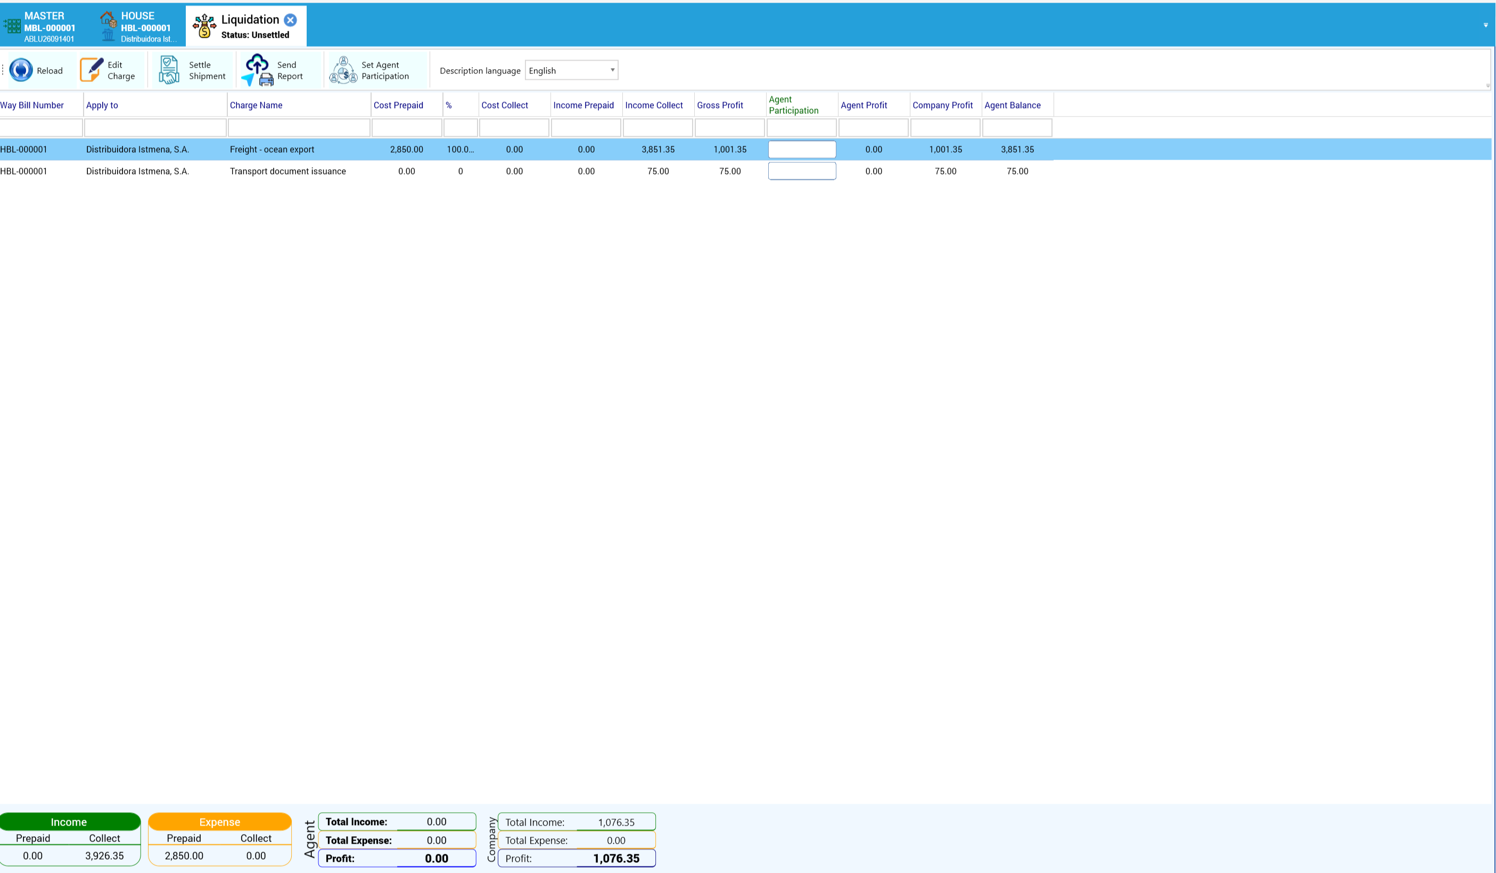The image size is (1496, 873).
Task: Click the toolbar drag handle grip
Action: click(3, 70)
